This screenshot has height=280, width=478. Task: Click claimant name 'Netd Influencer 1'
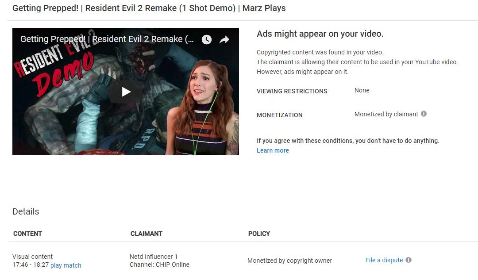153,257
